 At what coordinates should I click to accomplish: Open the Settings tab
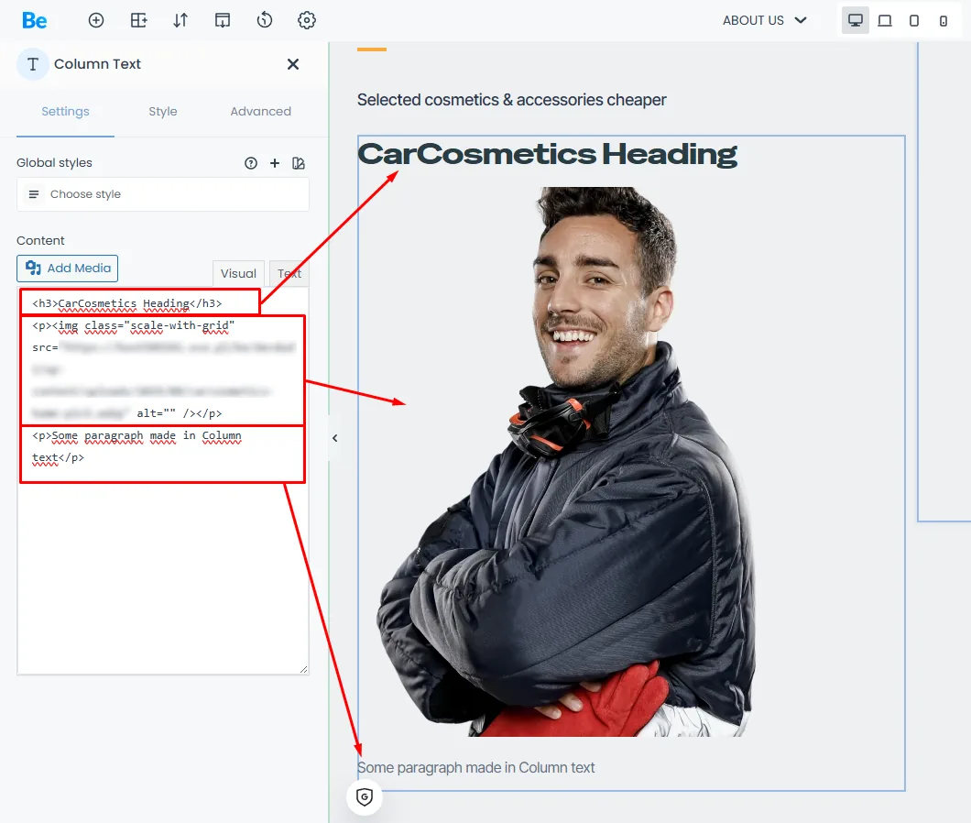(x=65, y=112)
